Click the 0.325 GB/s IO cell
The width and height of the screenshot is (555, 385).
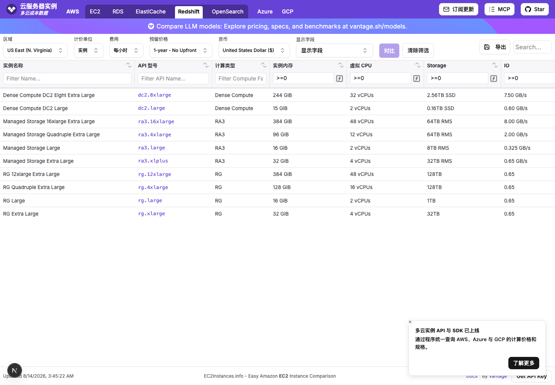click(x=517, y=148)
